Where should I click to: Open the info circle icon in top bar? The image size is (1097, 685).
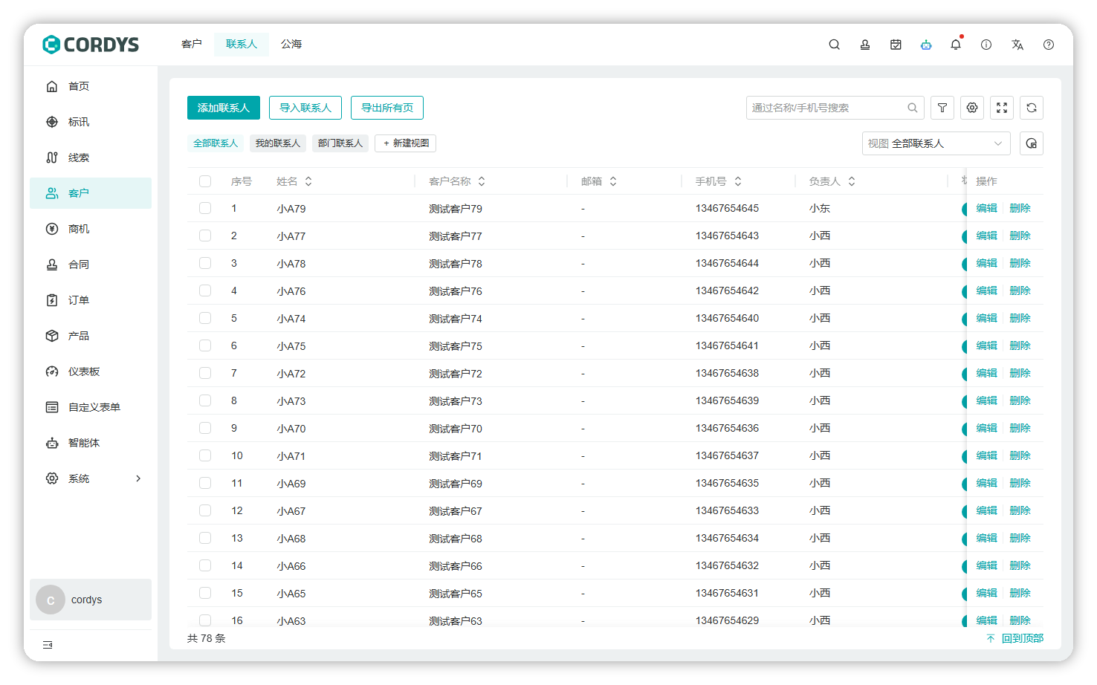click(x=986, y=45)
